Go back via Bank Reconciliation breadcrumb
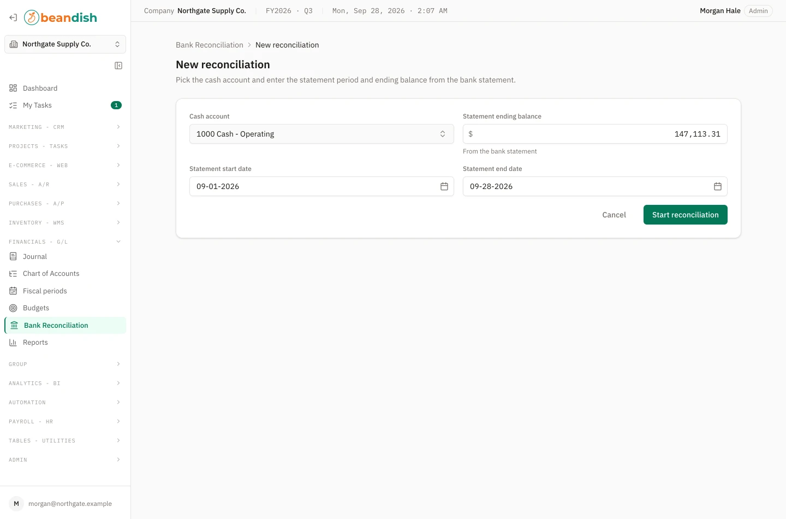The width and height of the screenshot is (786, 519). coord(210,45)
